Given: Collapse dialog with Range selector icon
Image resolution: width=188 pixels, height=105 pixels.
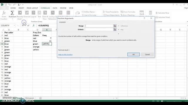Looking at the screenshot, I should coord(115,26).
